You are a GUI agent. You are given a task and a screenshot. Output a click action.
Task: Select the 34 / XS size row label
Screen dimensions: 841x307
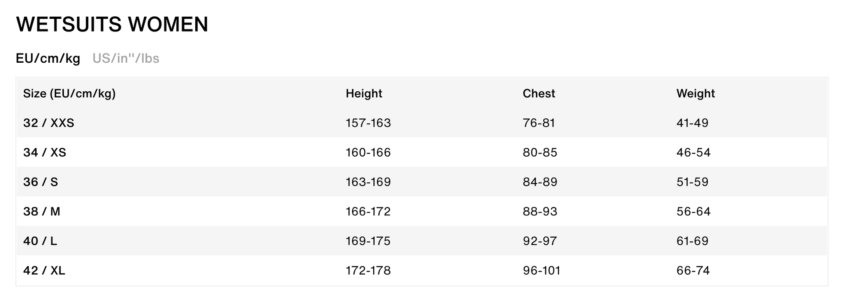tap(45, 152)
